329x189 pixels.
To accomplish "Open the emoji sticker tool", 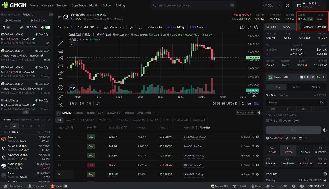I will click(61, 88).
